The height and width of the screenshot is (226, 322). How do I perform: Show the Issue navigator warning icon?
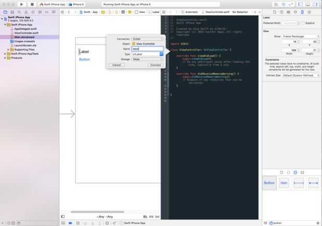tap(26, 12)
